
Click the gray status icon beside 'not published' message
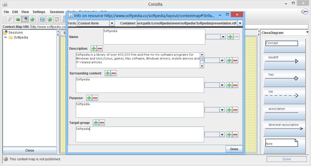click(6, 159)
